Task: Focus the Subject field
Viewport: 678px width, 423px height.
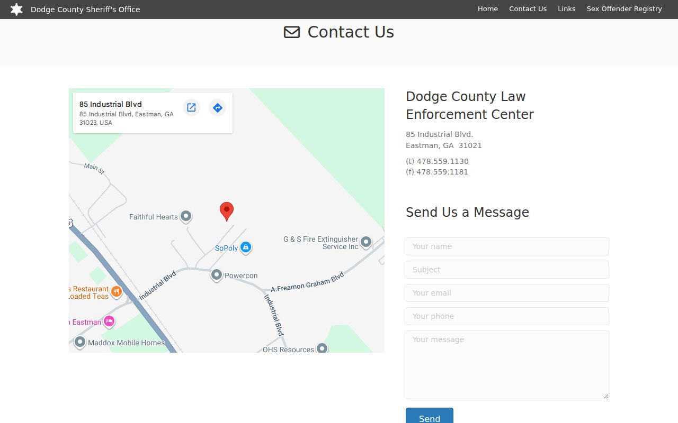Action: coord(507,270)
